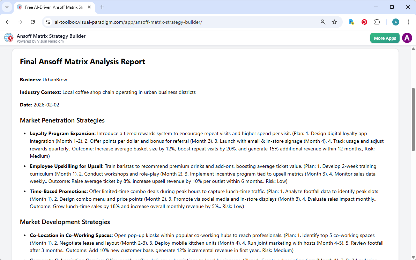Open the browser extensions puzzle icon
The height and width of the screenshot is (260, 416).
(x=377, y=22)
